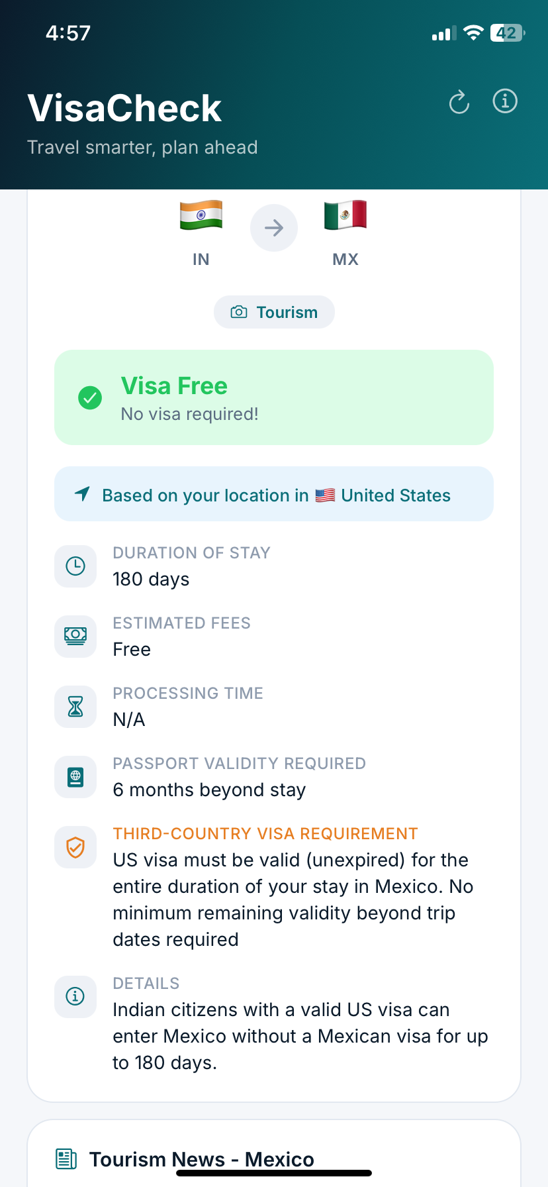This screenshot has height=1187, width=548.
Task: Tap the green Visa Free checkmark
Action: (90, 397)
